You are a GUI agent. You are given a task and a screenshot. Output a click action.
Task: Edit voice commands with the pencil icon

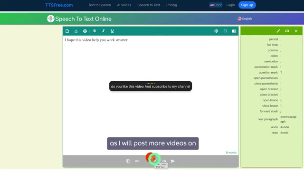(278, 31)
